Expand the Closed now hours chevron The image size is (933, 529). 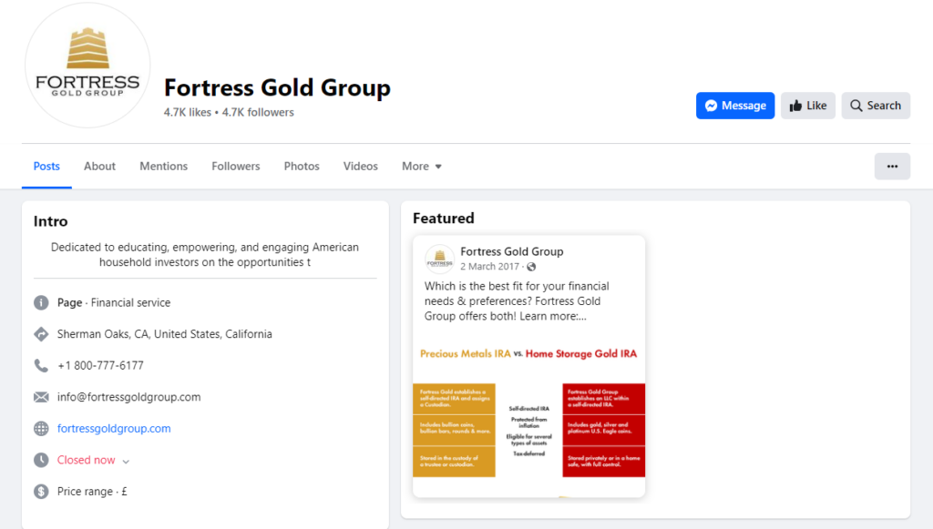[126, 462]
